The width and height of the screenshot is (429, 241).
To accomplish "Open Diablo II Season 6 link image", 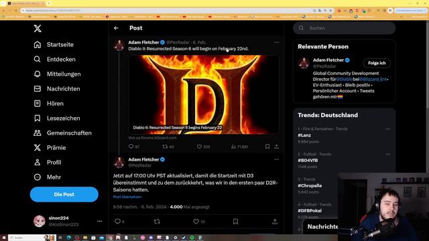I will [204, 94].
